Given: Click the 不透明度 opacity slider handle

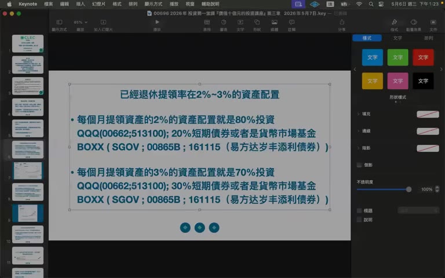Looking at the screenshot, I should (408, 189).
